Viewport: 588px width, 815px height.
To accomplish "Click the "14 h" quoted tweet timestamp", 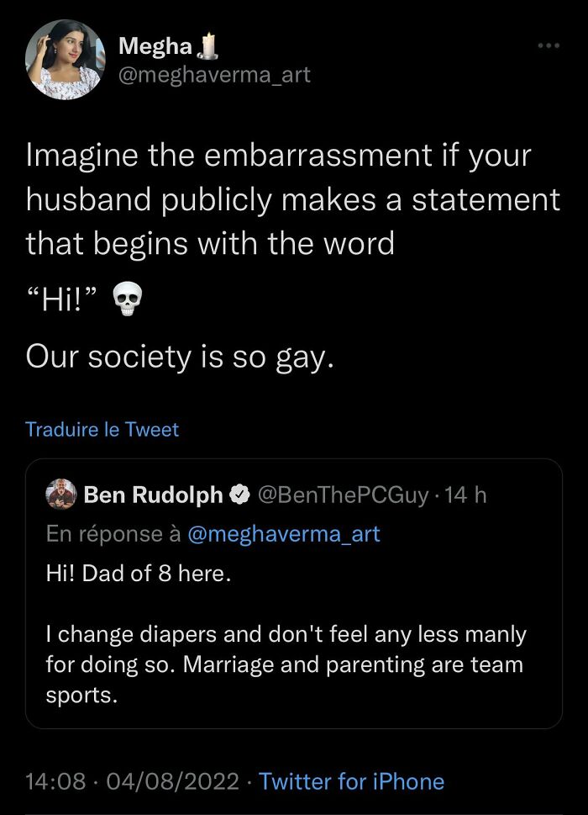I will (x=468, y=495).
